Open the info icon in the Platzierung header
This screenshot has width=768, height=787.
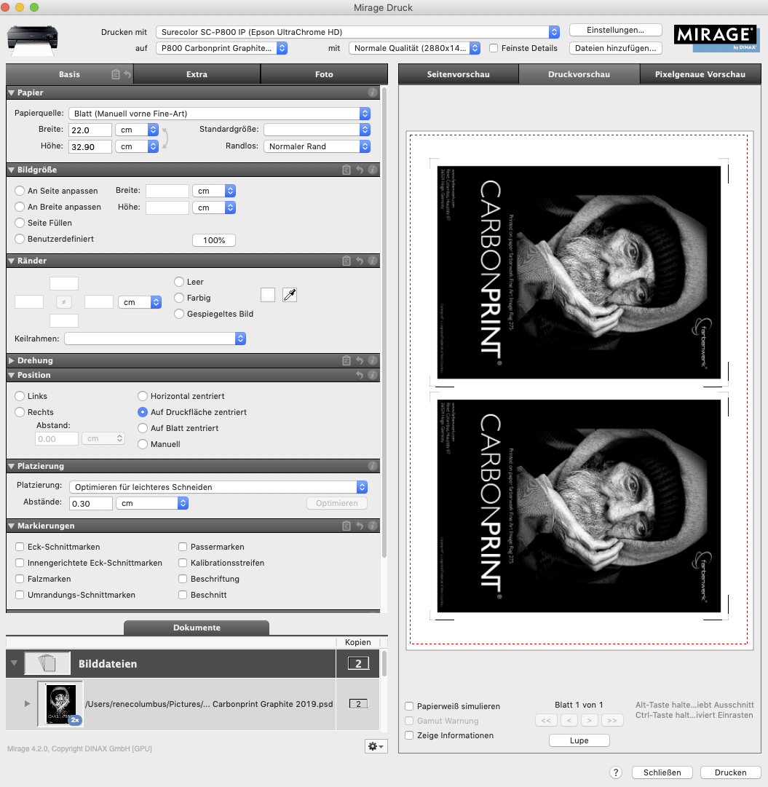click(373, 466)
